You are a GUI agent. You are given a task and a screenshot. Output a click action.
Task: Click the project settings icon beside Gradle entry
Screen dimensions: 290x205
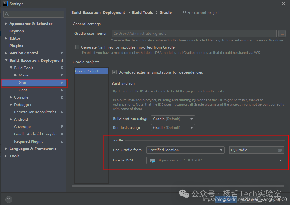(x=62, y=83)
